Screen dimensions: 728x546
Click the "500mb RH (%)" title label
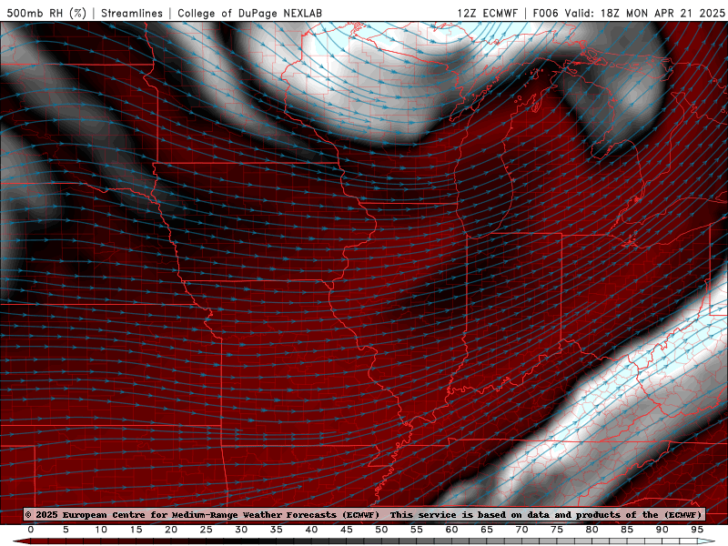tap(47, 13)
